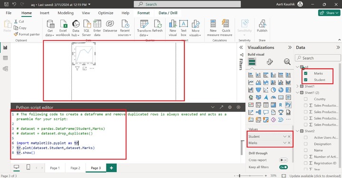Screen dimensions: 342x178
Task: Click the Publish icon
Action: click(262, 26)
